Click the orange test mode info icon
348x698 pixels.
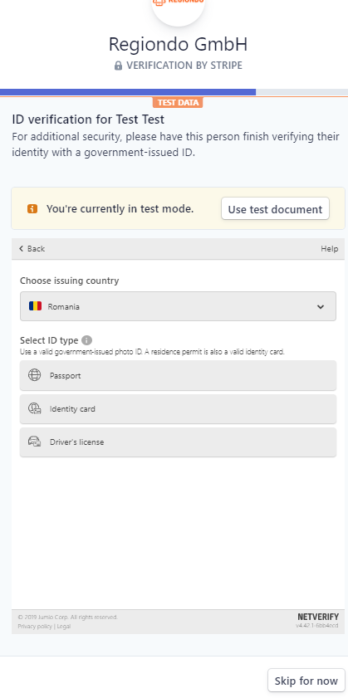tap(32, 209)
